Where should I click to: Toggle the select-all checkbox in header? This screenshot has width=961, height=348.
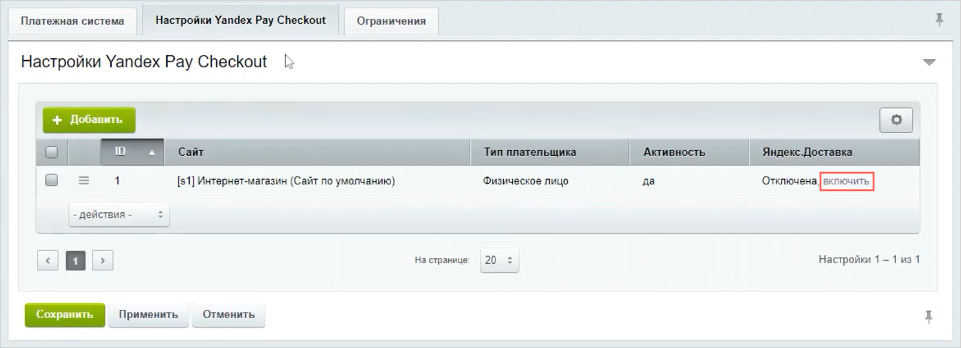[52, 153]
